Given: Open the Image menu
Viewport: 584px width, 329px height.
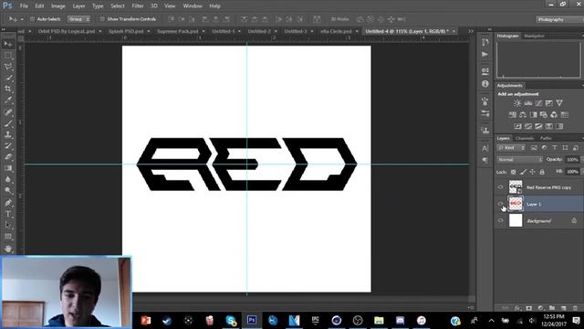Looking at the screenshot, I should (58, 6).
